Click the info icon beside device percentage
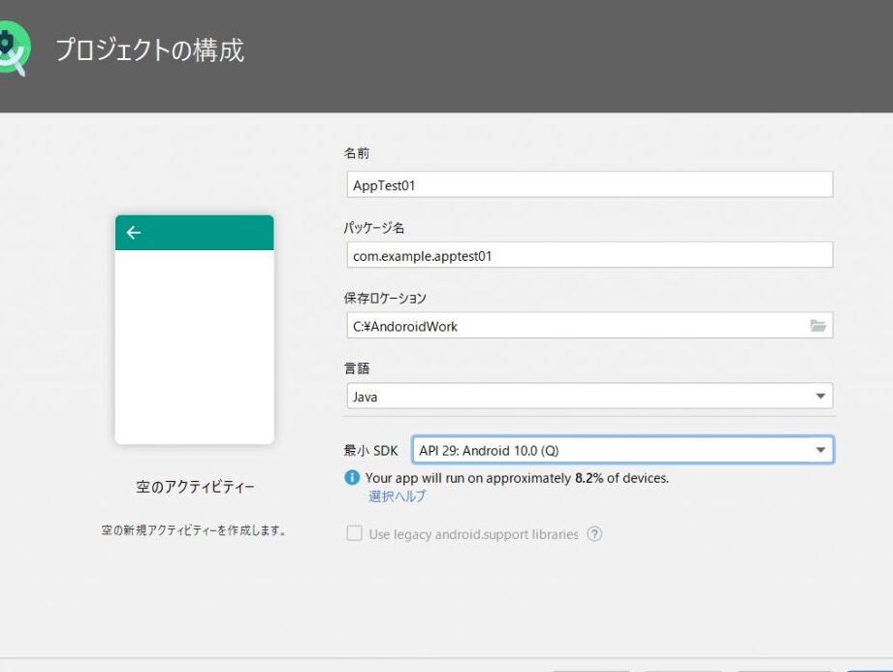This screenshot has width=893, height=672. tap(352, 477)
